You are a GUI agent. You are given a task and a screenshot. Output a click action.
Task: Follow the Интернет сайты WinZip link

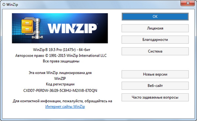(x=65, y=107)
